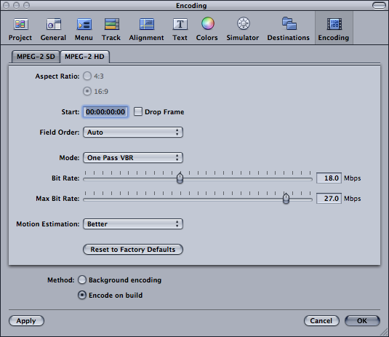Open the Simulator preferences pane
The width and height of the screenshot is (389, 337).
pos(243,29)
